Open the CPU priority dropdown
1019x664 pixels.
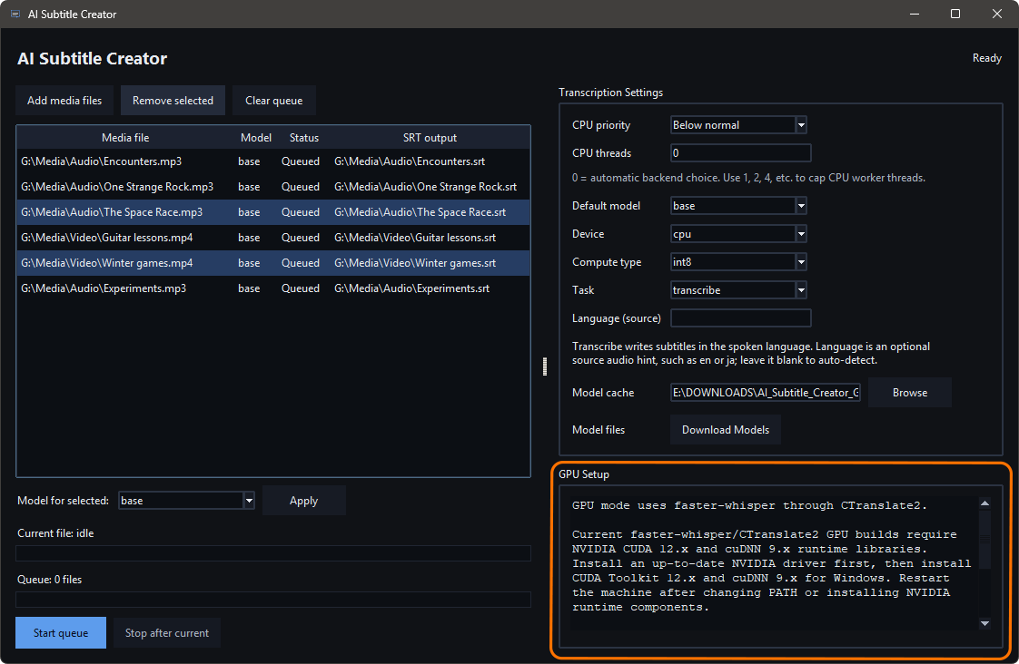(801, 125)
